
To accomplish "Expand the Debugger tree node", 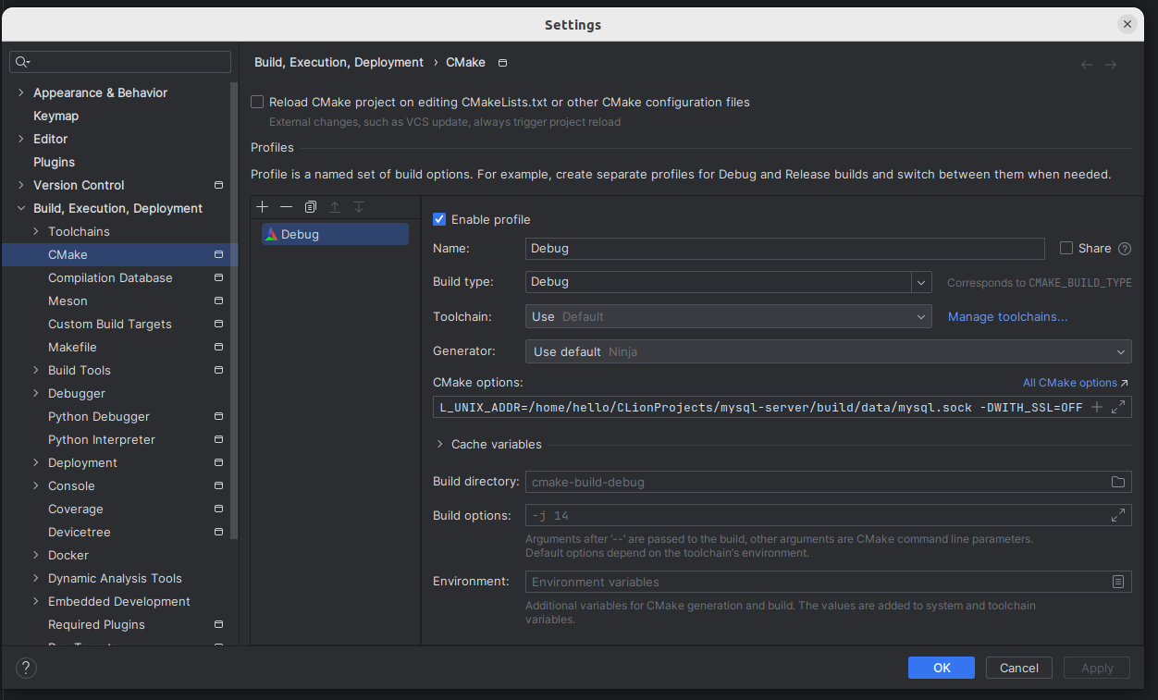I will [x=36, y=393].
